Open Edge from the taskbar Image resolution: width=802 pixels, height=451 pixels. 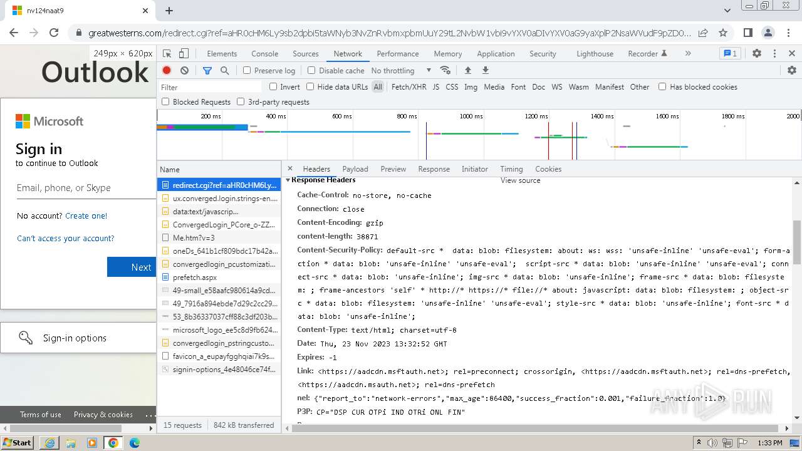pyautogui.click(x=135, y=443)
